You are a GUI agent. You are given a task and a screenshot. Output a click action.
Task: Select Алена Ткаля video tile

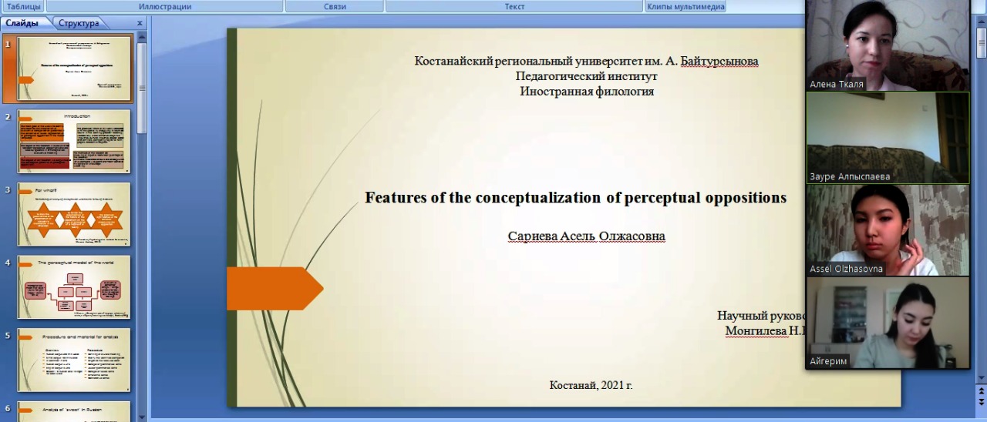(x=888, y=45)
